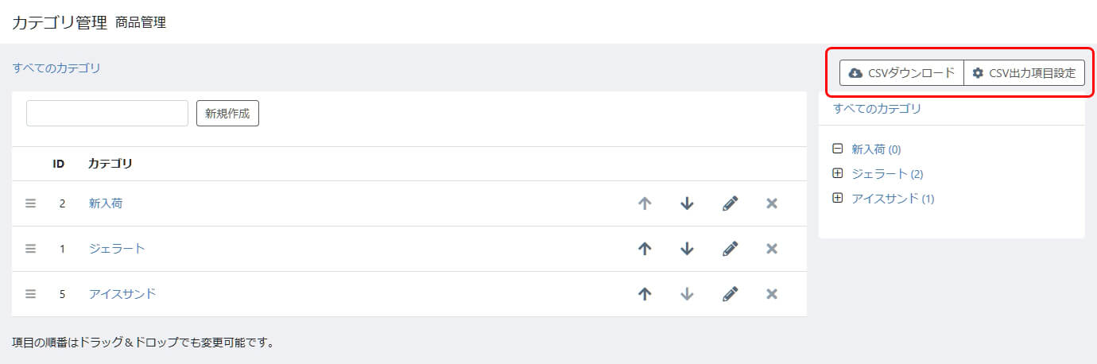This screenshot has width=1097, height=364.
Task: Delete ジェラート category with X icon
Action: click(x=771, y=249)
